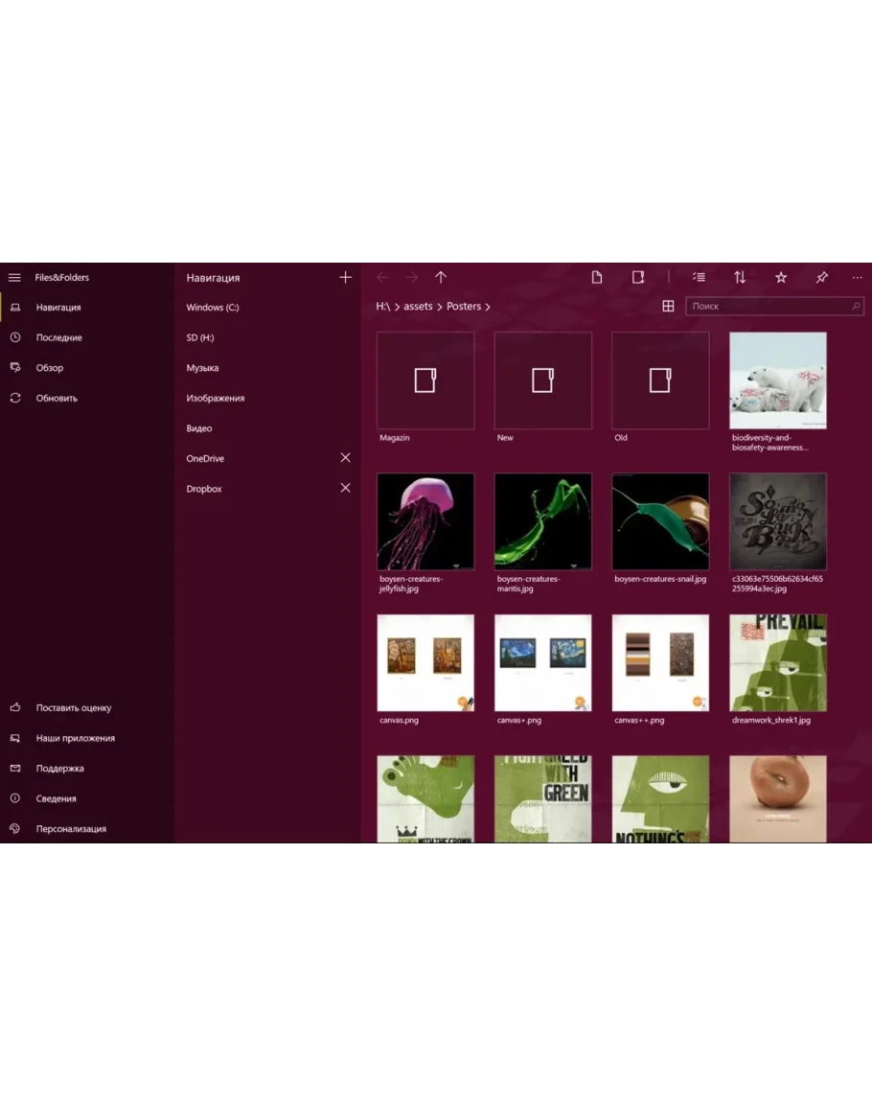Screen dimensions: 872x1107
Task: Expand the chevron after Posters breadcrumb
Action: [488, 307]
